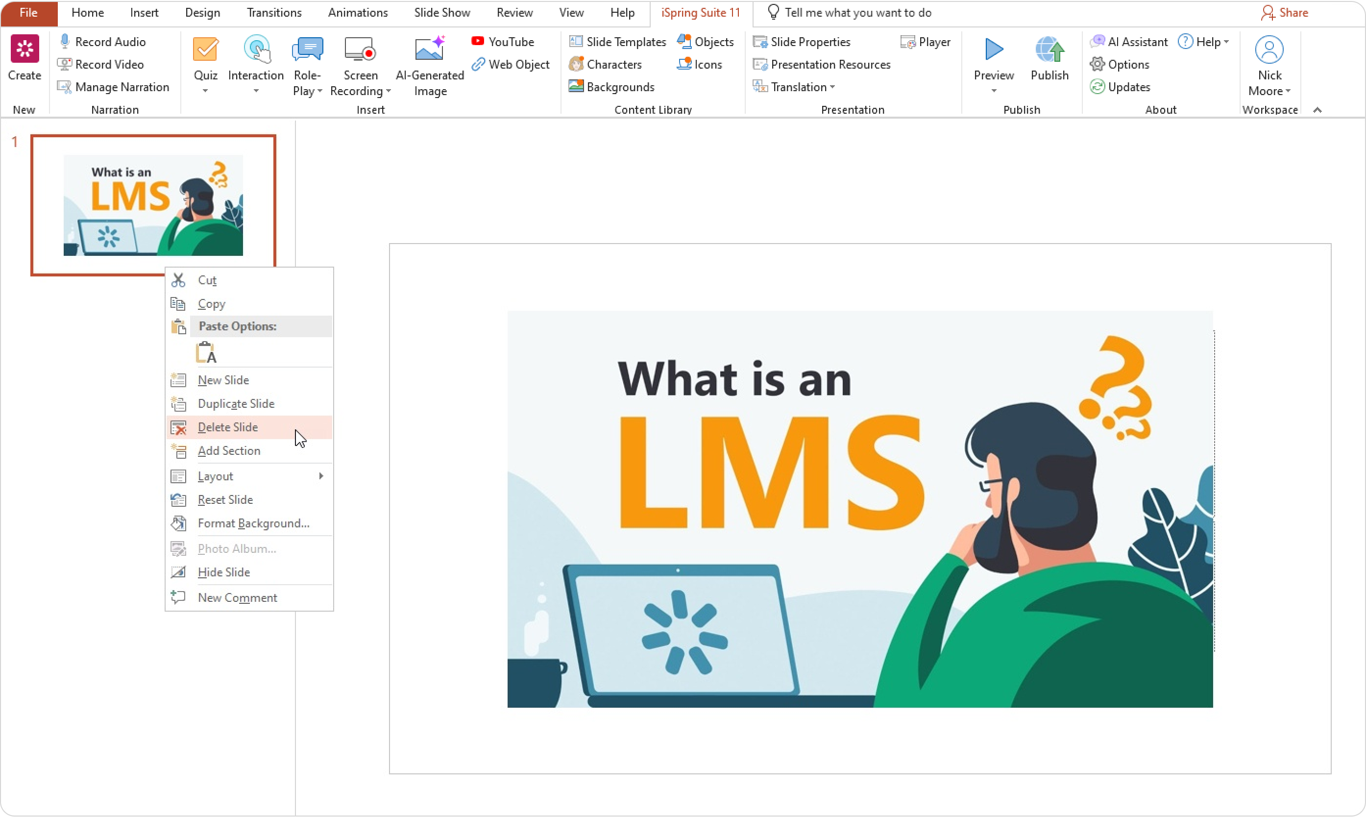Open the Screen Recording dropdown arrow
Image resolution: width=1366 pixels, height=817 pixels.
click(388, 91)
